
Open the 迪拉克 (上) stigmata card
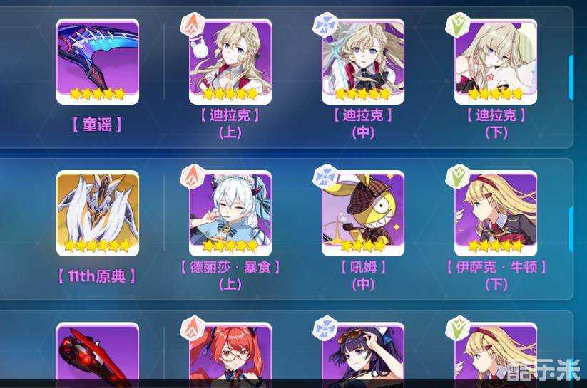point(230,61)
